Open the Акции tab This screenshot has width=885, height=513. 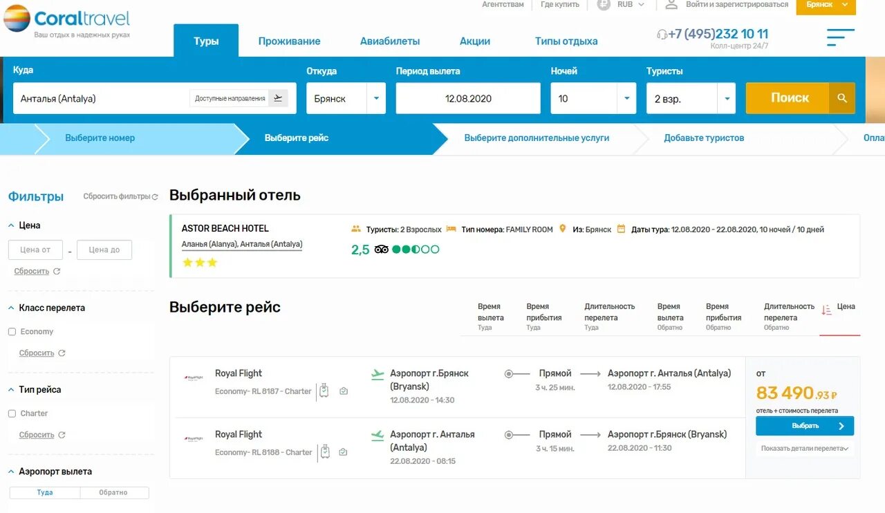(475, 41)
